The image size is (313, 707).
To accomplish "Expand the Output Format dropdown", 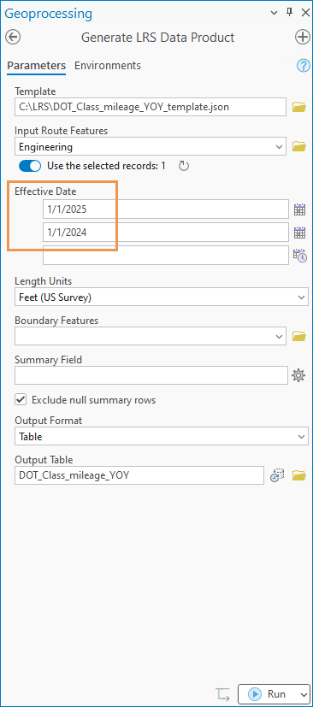I will tap(302, 436).
